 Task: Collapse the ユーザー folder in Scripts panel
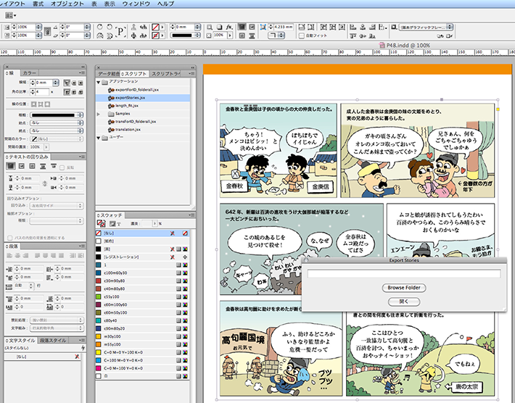(99, 138)
